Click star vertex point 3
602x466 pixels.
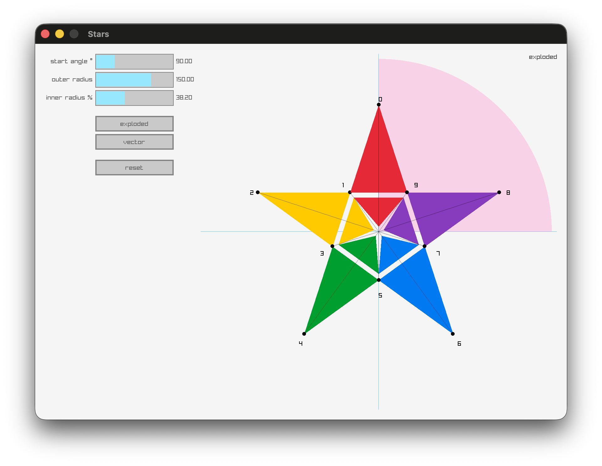[x=332, y=246]
